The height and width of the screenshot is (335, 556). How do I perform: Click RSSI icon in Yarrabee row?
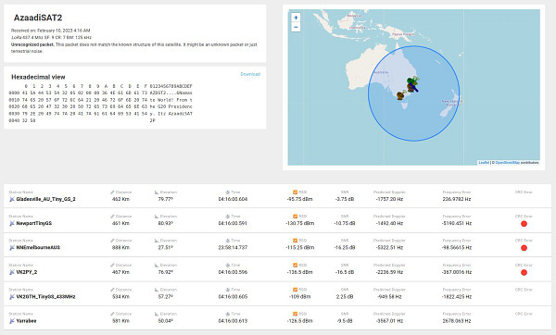tap(295, 314)
